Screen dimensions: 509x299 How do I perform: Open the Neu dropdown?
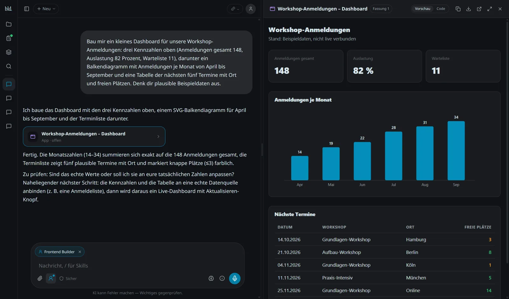point(46,9)
